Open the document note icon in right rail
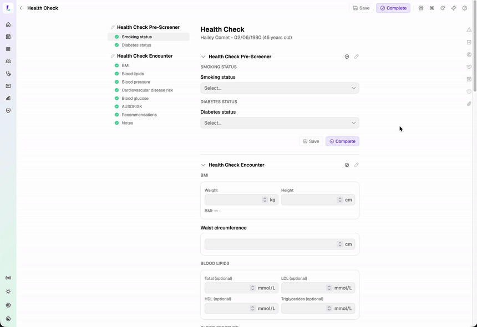This screenshot has width=477, height=327. 469,42
